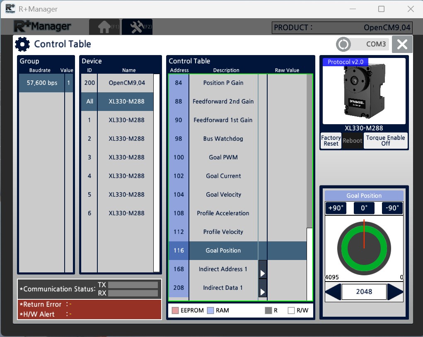Set goal position to +90°
This screenshot has height=337, width=423.
(336, 208)
